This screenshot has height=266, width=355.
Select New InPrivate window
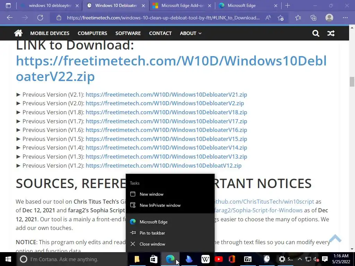(170, 205)
